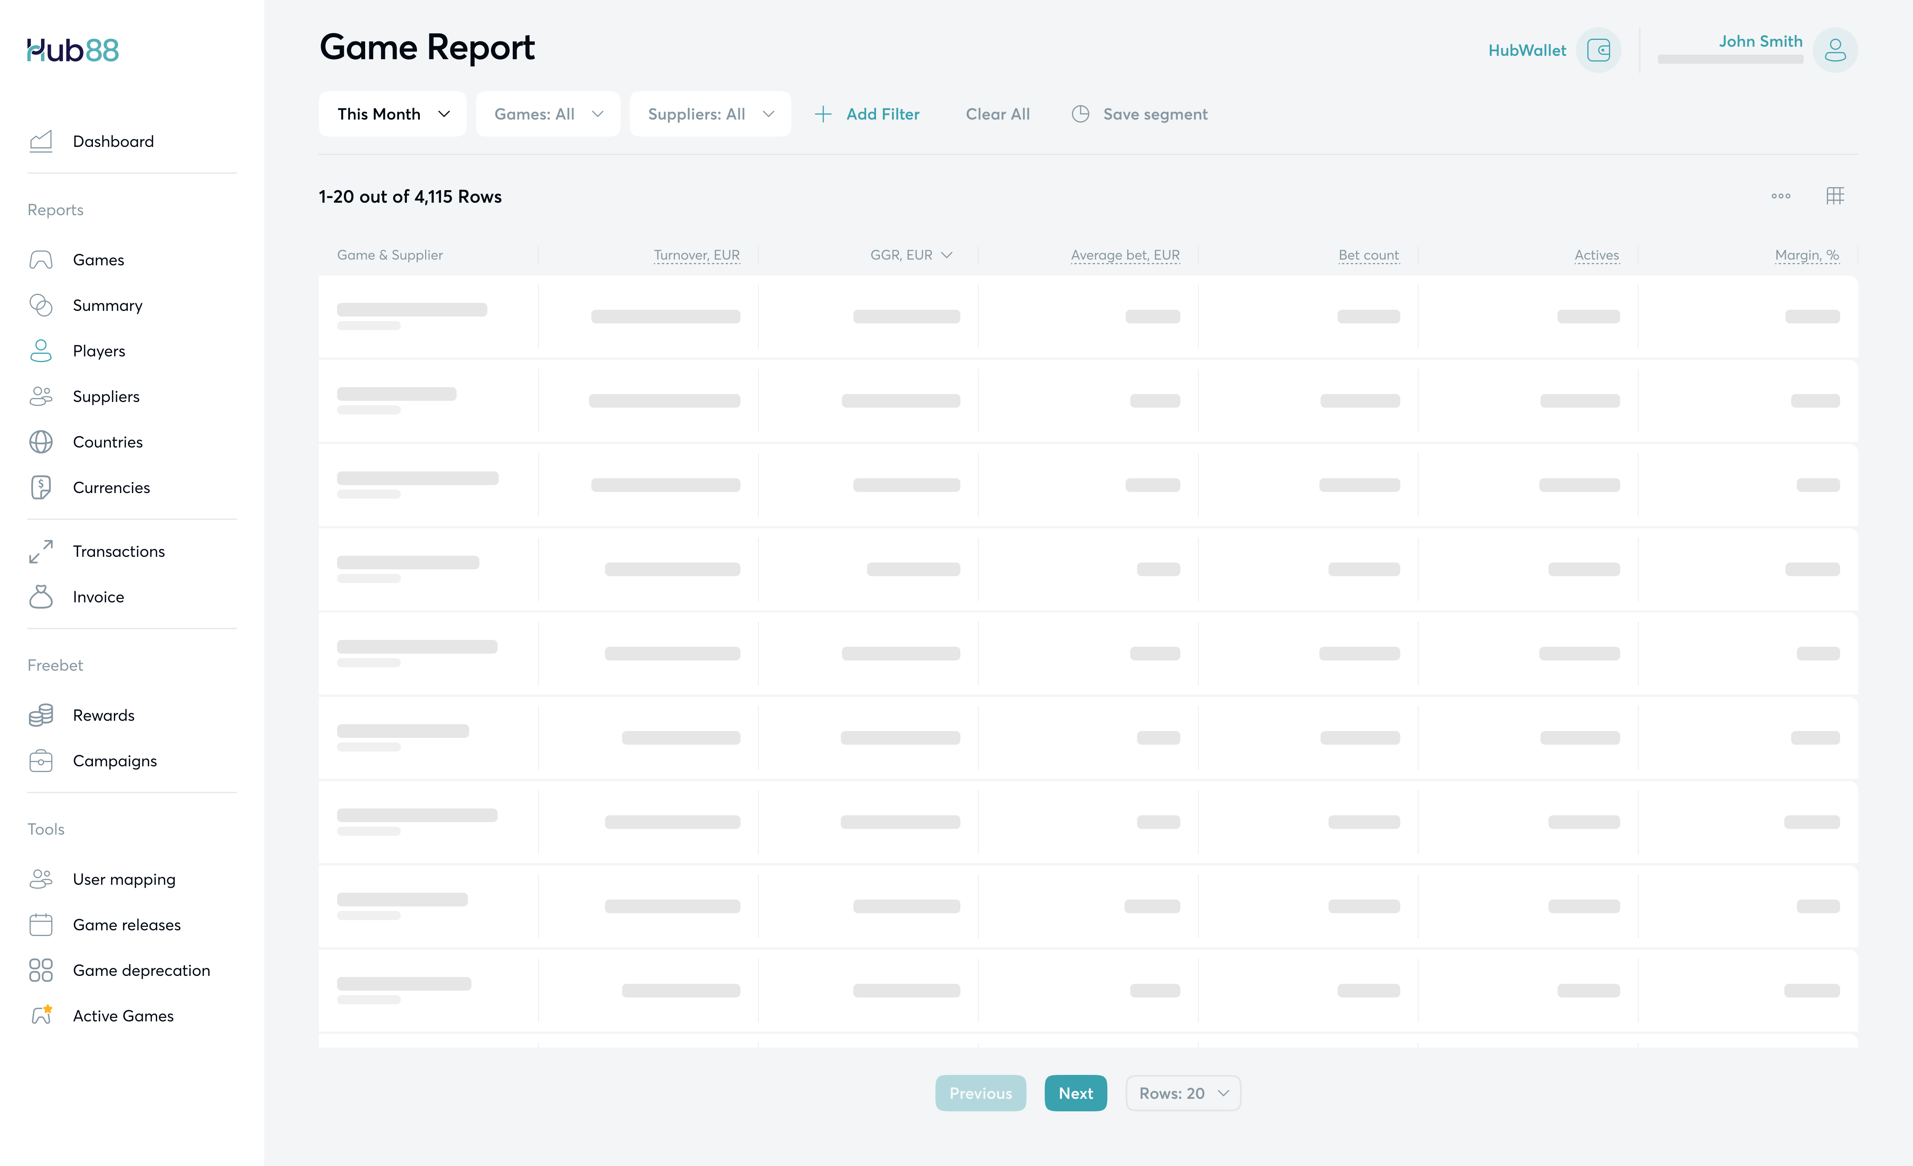Open table column settings grid icon
This screenshot has height=1166, width=1913.
(1834, 196)
